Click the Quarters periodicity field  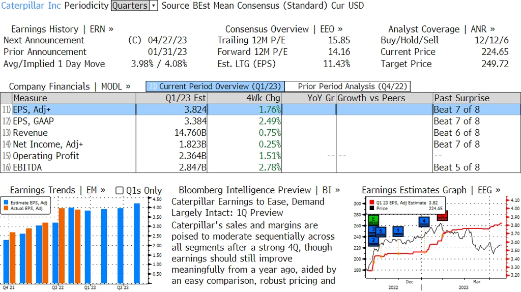pos(130,6)
